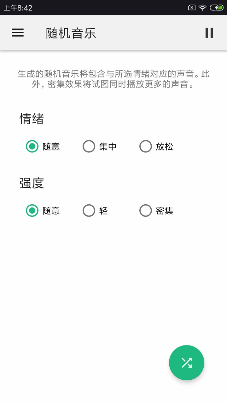Screen dimensions: 227x403
Task: Open the hamburger navigation menu
Action: 18,33
